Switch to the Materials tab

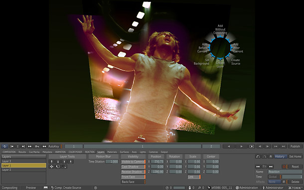point(112,152)
